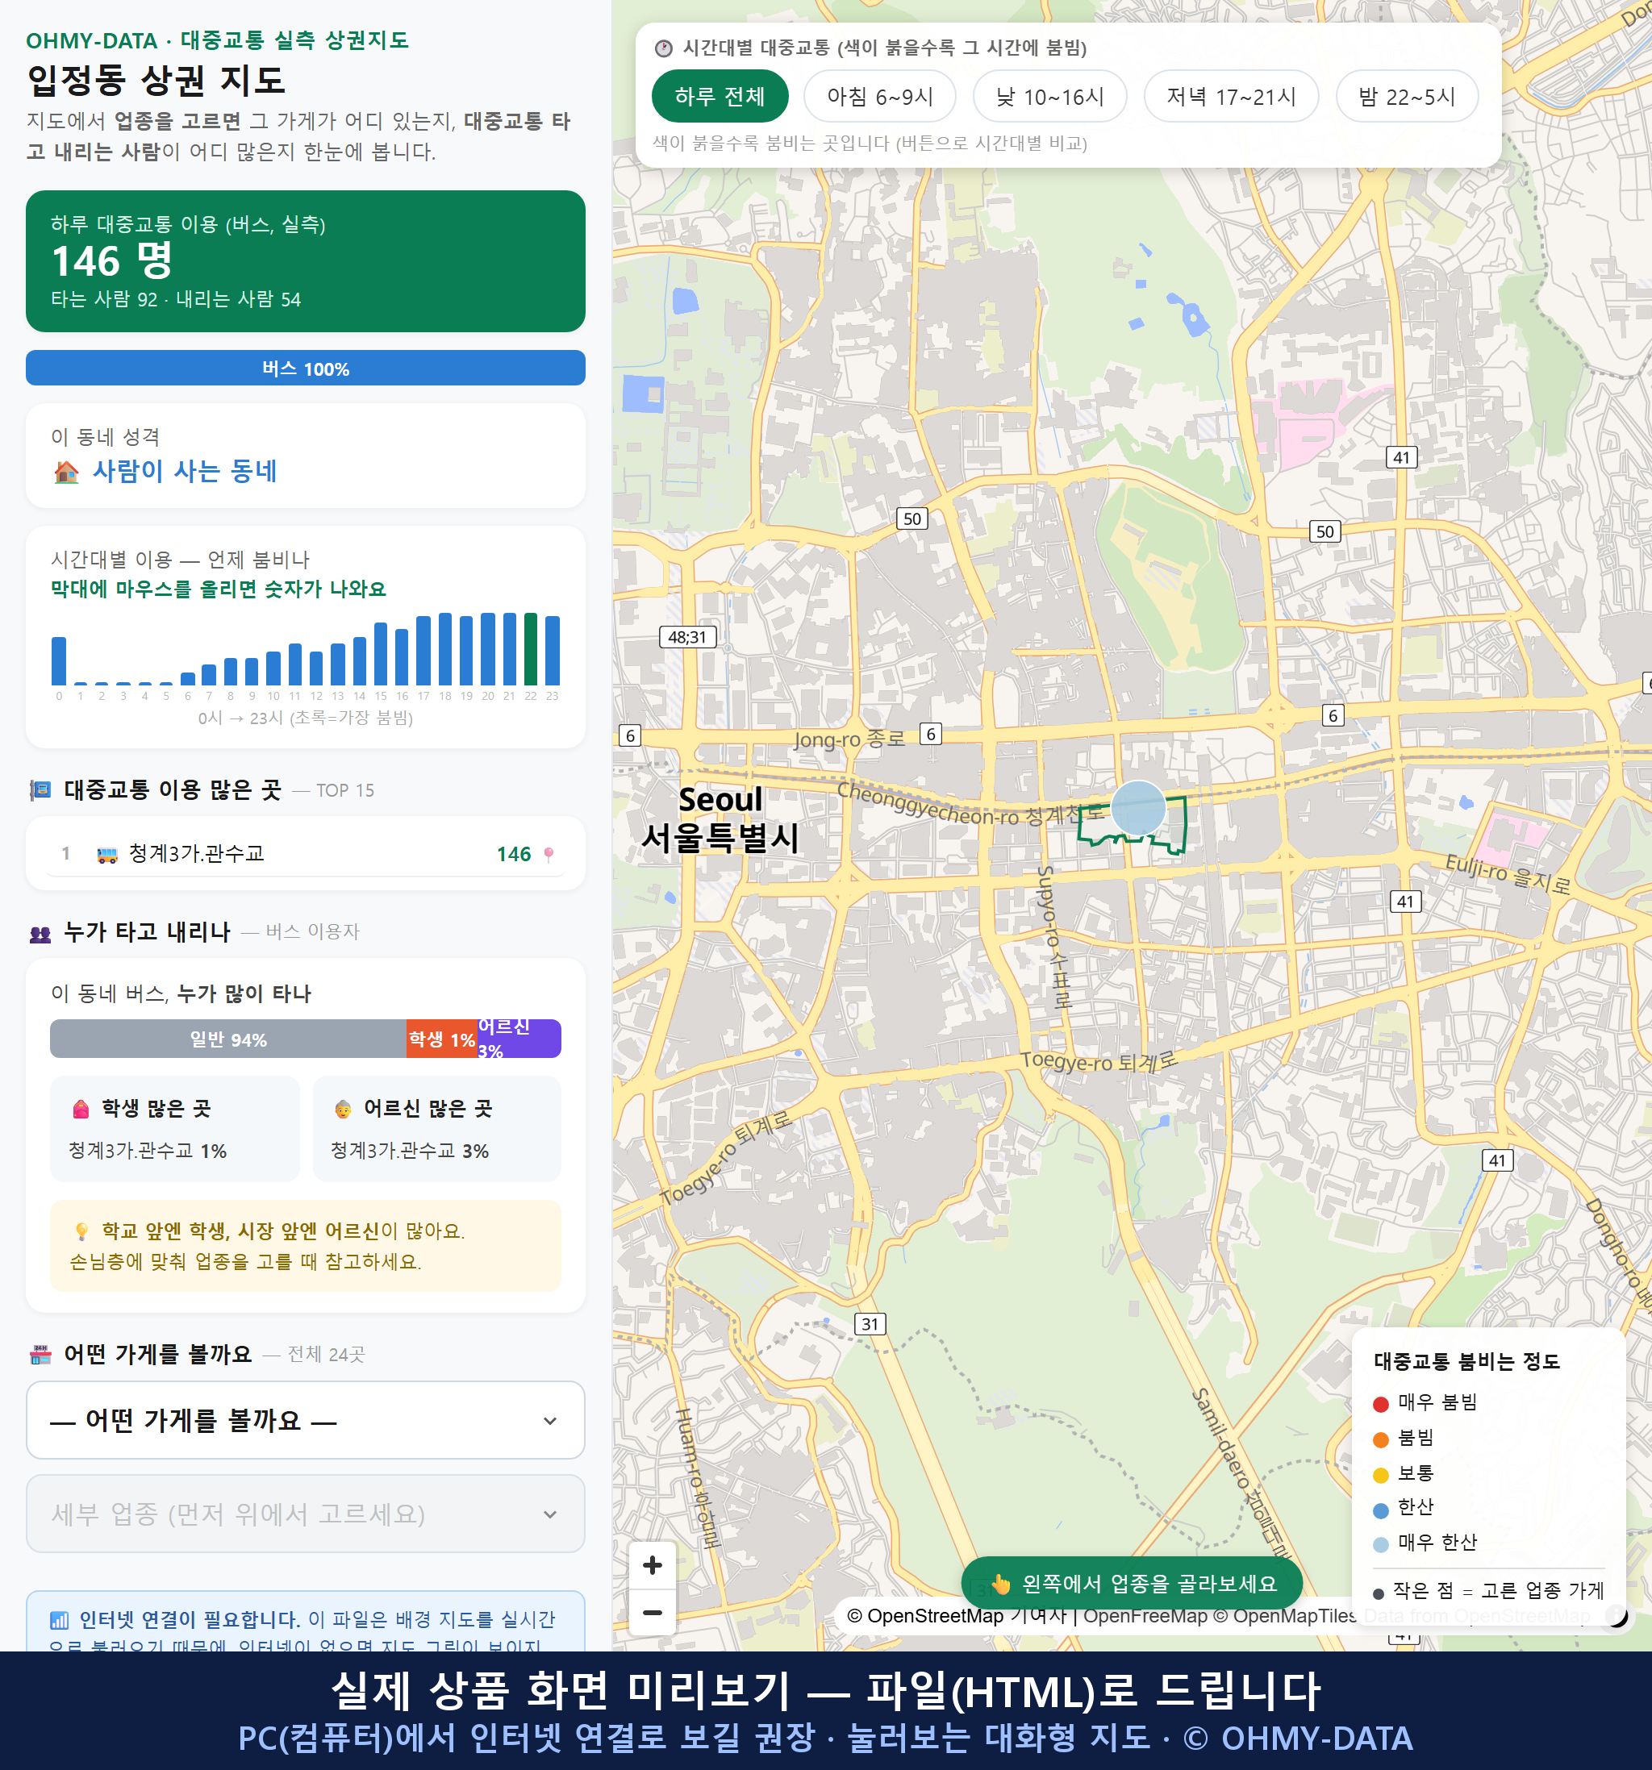Click the 왼쪽에서 업종을 골라보세요 hint button

(1131, 1584)
